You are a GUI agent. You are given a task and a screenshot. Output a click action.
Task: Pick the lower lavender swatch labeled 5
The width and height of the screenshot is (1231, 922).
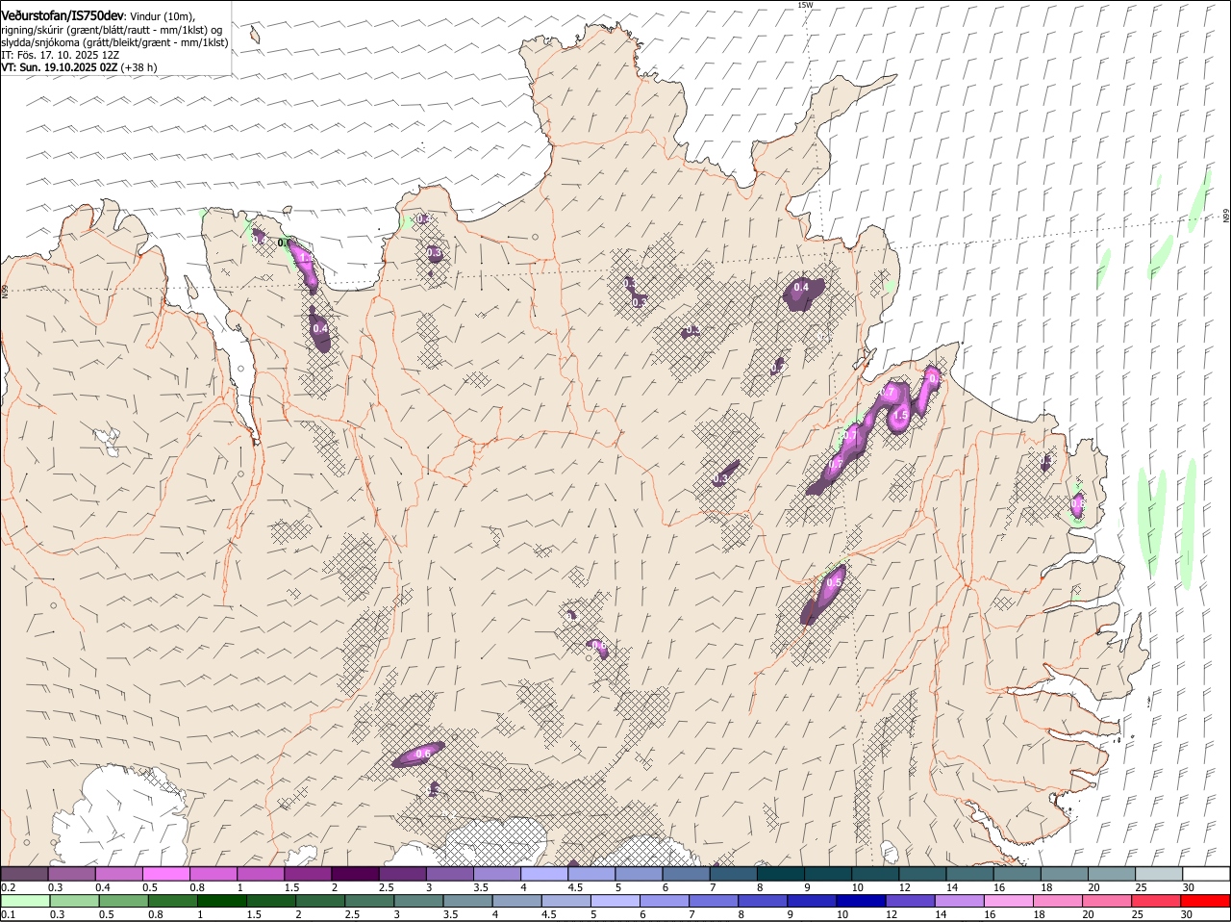click(615, 901)
